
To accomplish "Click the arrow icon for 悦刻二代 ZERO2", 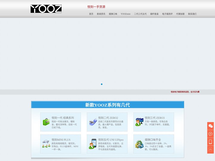I will coord(93,122).
